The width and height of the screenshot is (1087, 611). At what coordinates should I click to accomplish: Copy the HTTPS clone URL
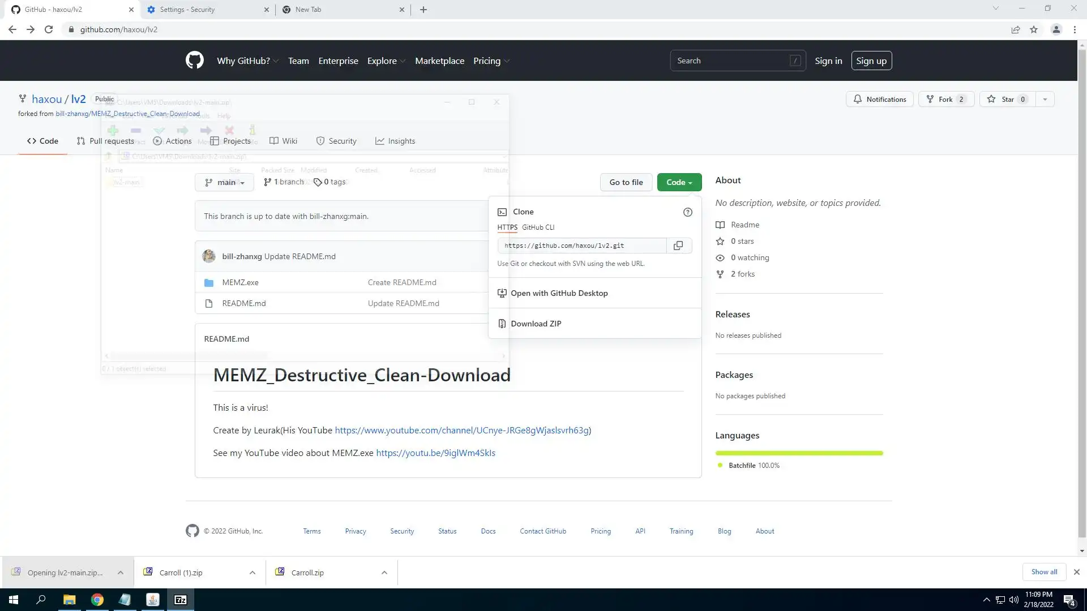pyautogui.click(x=678, y=246)
